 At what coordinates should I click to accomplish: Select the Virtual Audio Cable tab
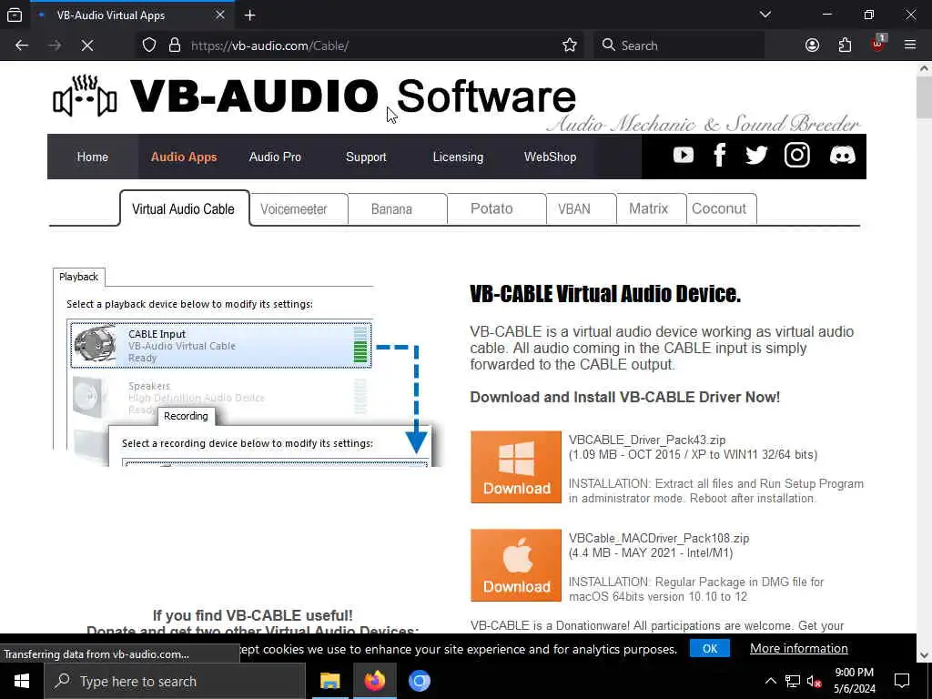[184, 208]
